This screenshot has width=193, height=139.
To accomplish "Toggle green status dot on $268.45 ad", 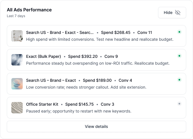I will pos(179,32).
